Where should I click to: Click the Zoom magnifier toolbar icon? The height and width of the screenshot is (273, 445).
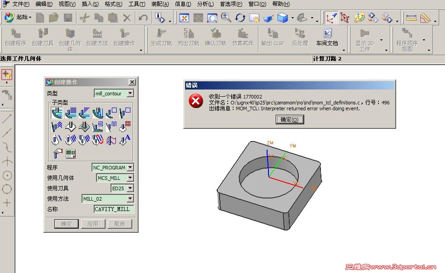[x=226, y=18]
